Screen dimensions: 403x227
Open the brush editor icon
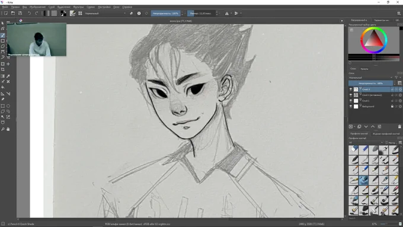(x=73, y=14)
